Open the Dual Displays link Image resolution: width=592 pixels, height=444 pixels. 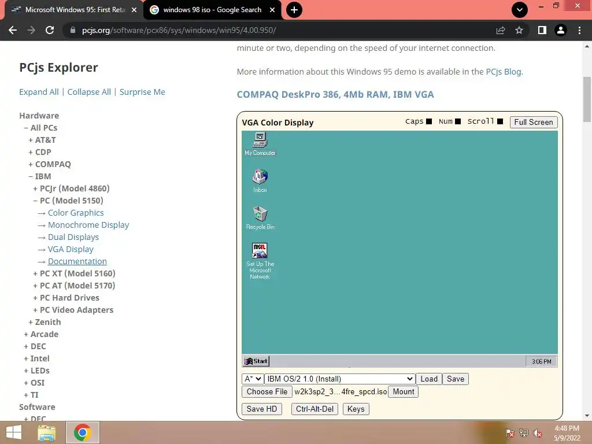coord(73,236)
